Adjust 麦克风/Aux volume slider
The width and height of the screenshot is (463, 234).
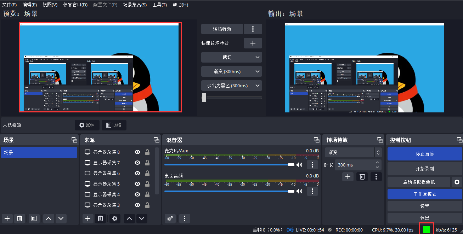229,165
